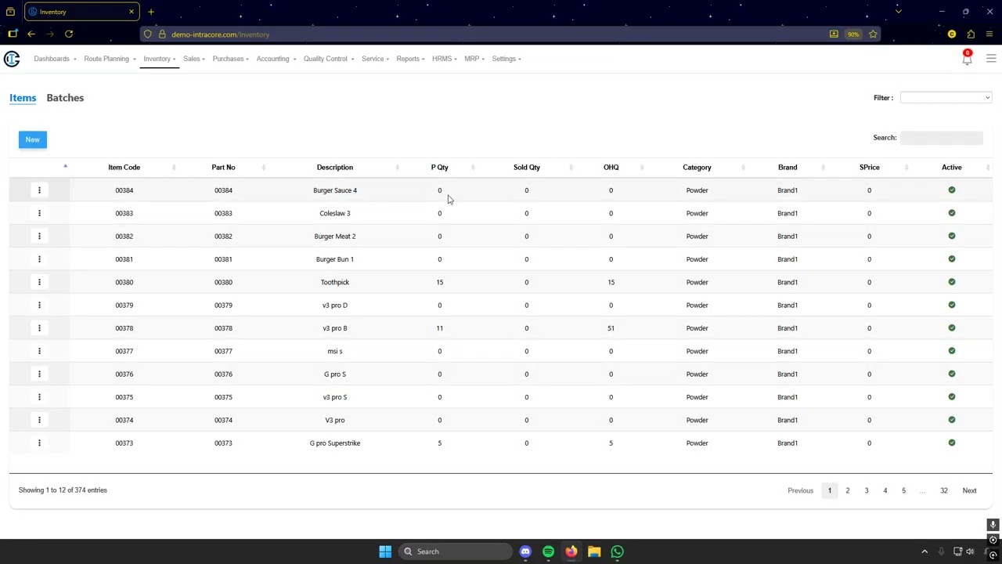Image resolution: width=1002 pixels, height=564 pixels.
Task: Open row menu for Toothpick
Action: point(39,282)
